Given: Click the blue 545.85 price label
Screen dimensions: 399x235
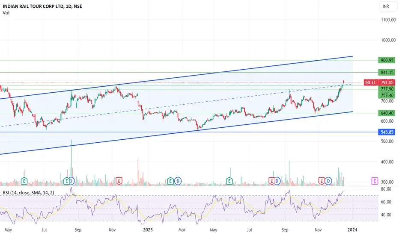Looking at the screenshot, I should (387, 132).
